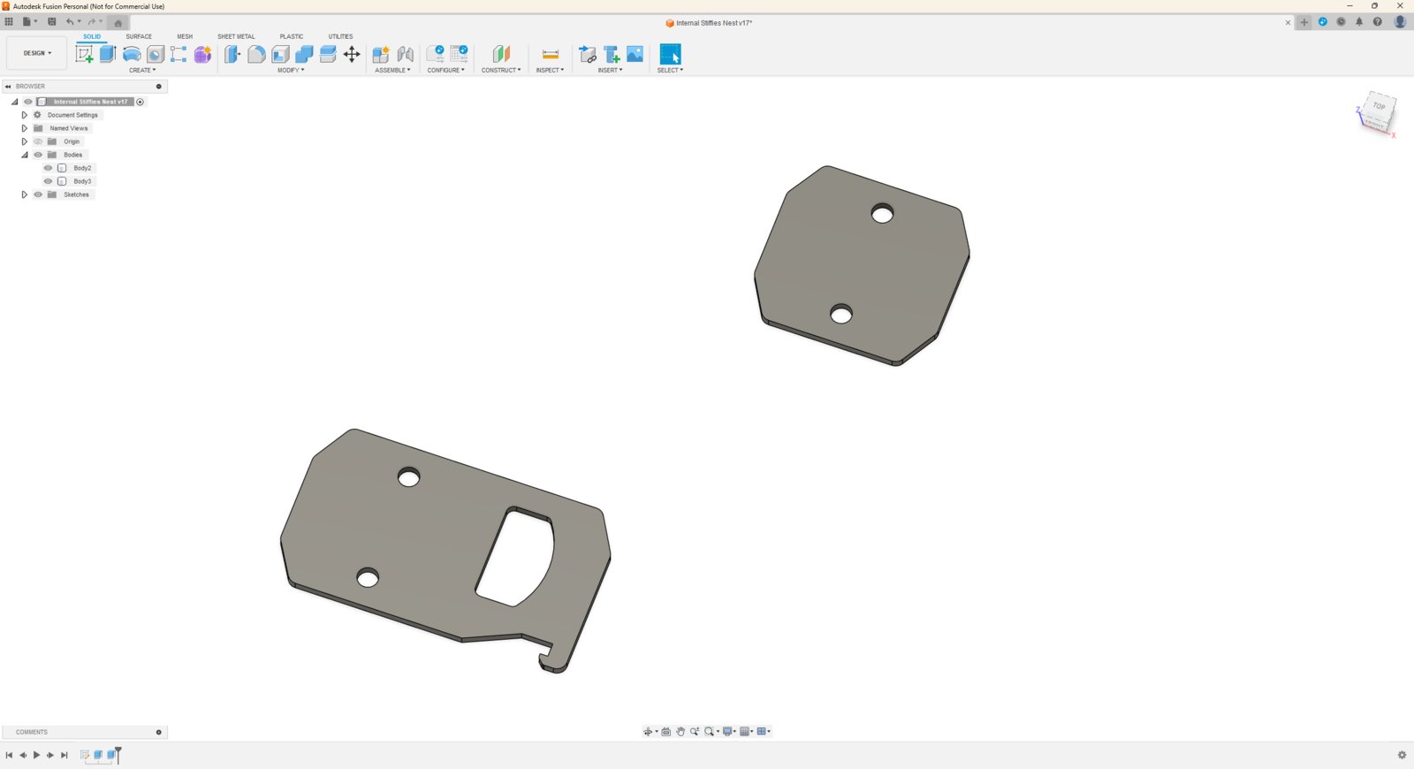The image size is (1414, 769).
Task: Click the Insert Canvas image icon
Action: click(635, 54)
